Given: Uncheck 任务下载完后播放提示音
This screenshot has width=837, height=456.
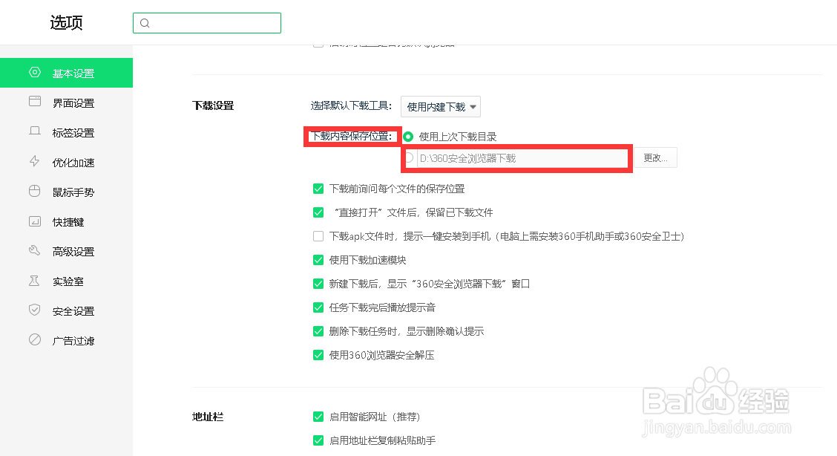Looking at the screenshot, I should [318, 307].
